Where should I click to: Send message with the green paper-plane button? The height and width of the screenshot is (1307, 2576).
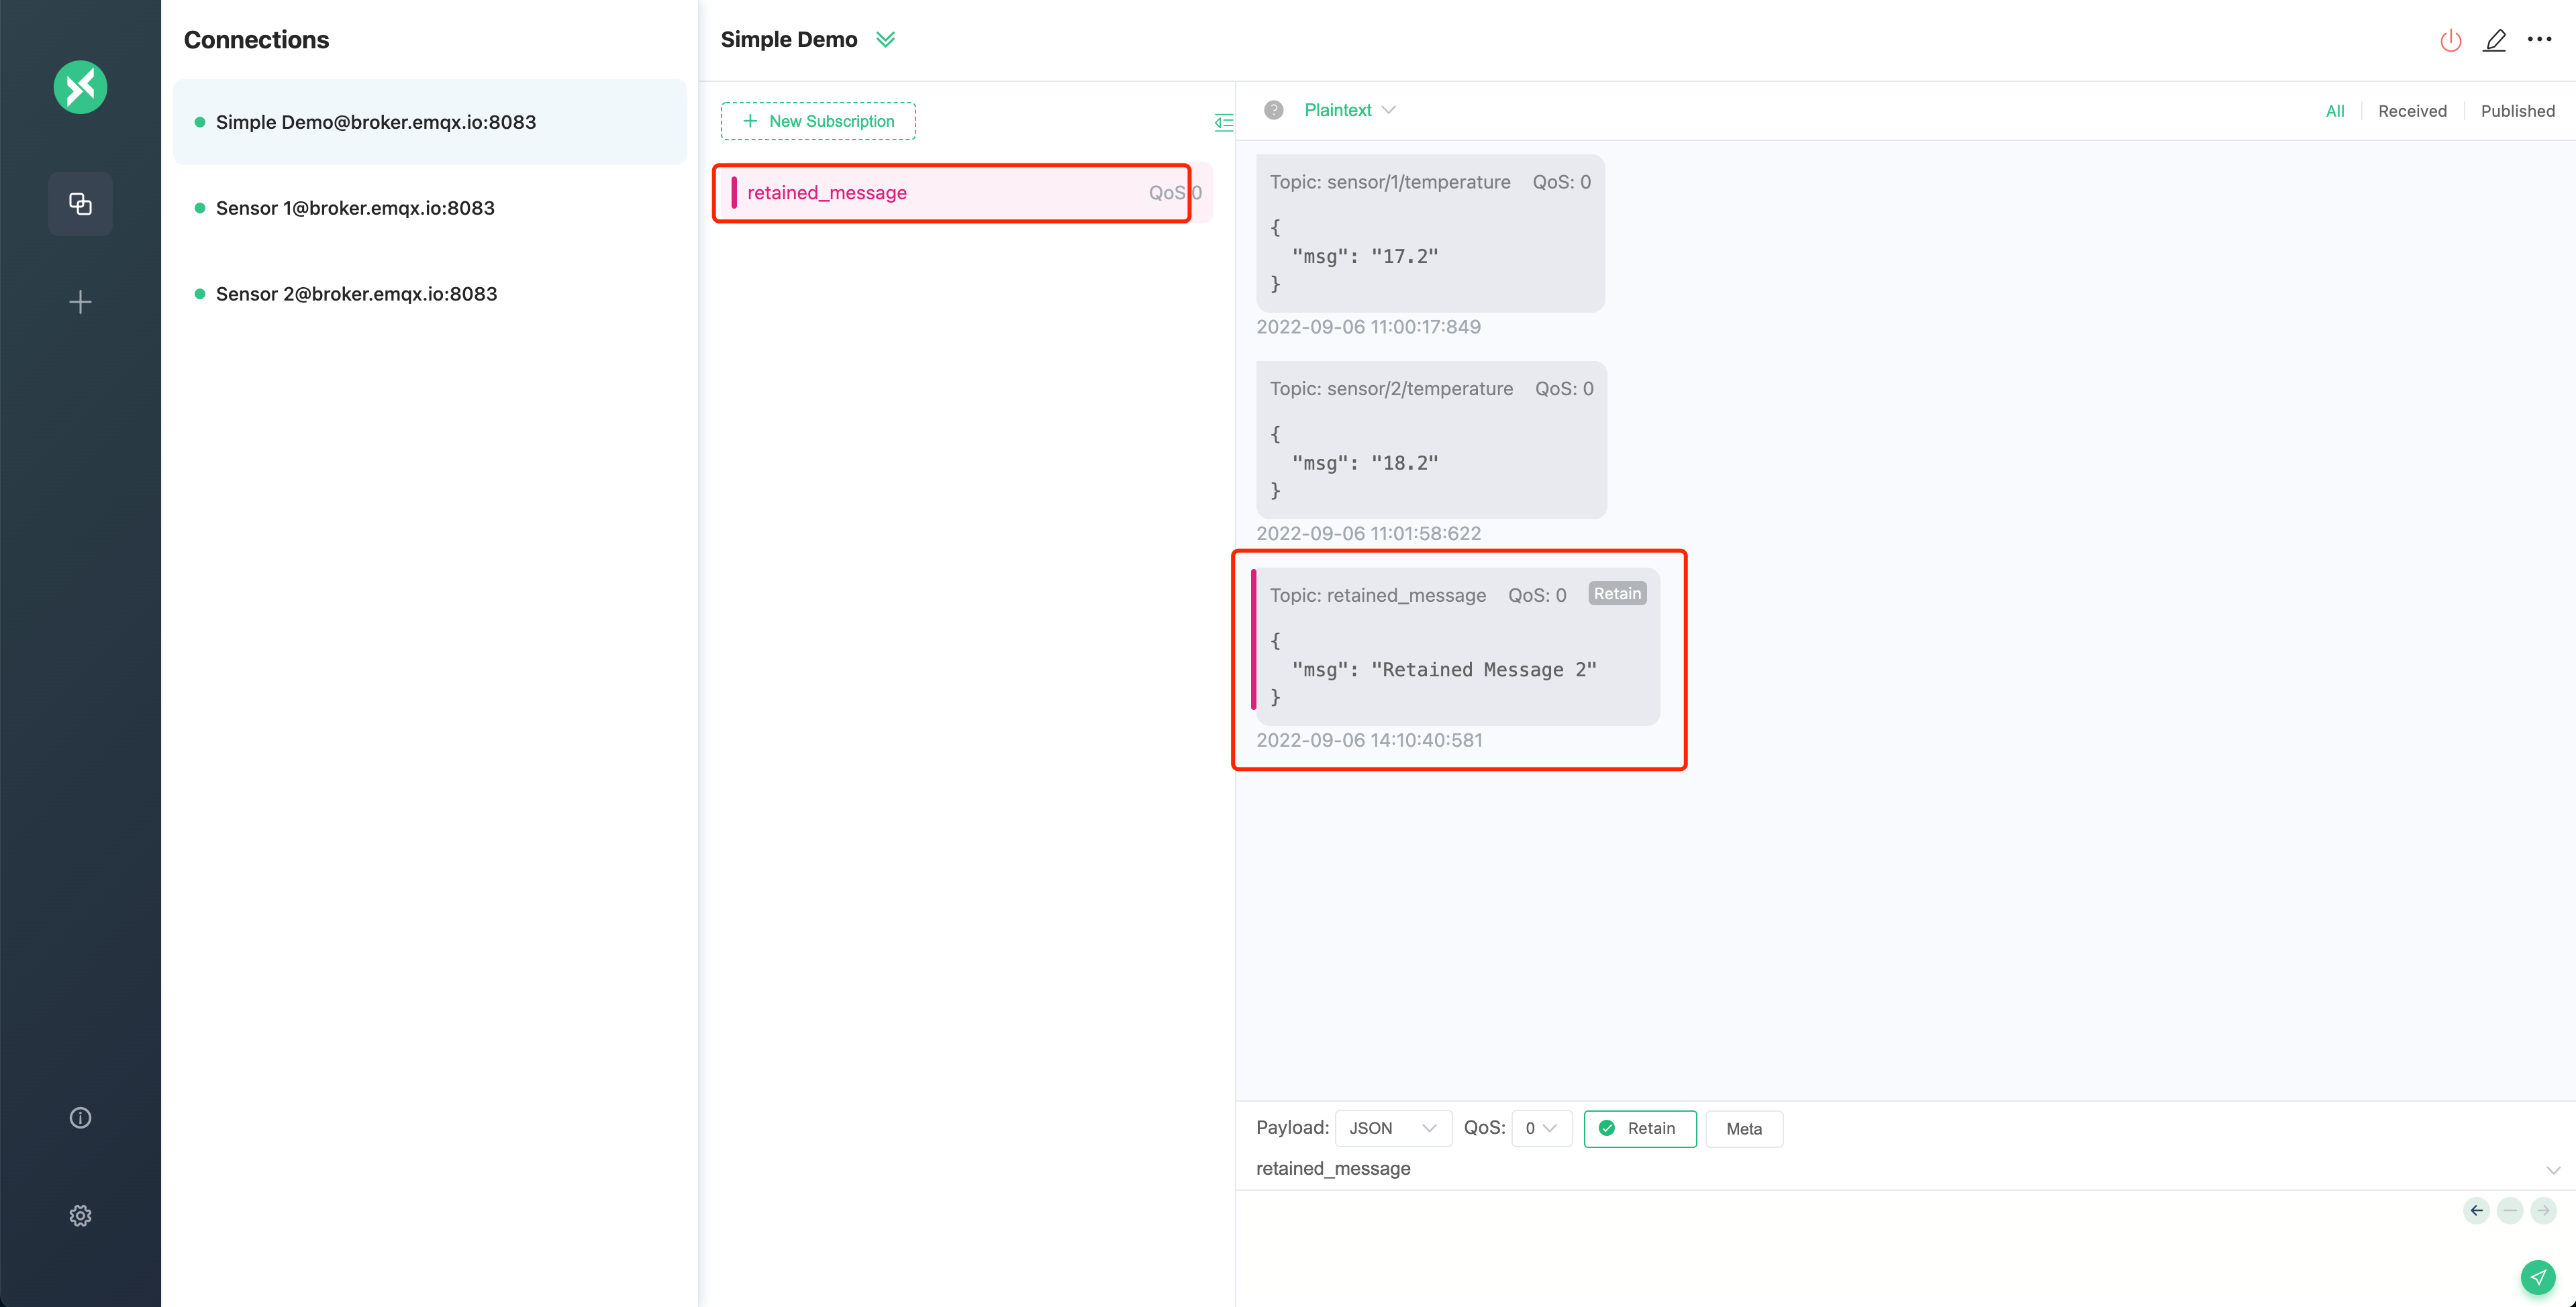click(2538, 1277)
